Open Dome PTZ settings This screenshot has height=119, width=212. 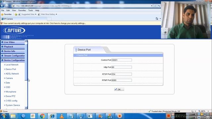coord(10,96)
